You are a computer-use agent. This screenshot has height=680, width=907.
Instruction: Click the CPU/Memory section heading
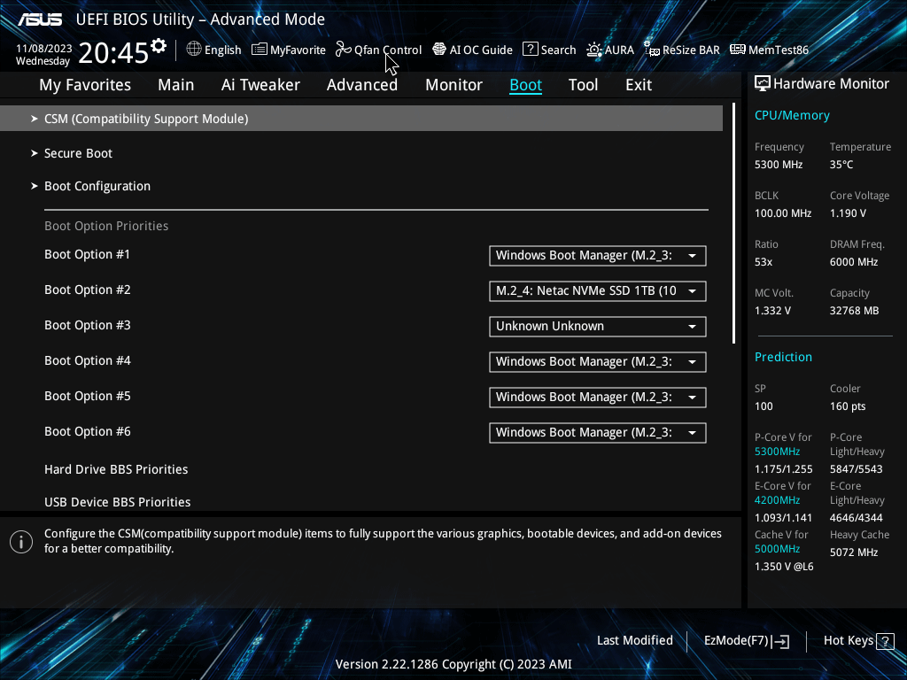point(792,116)
